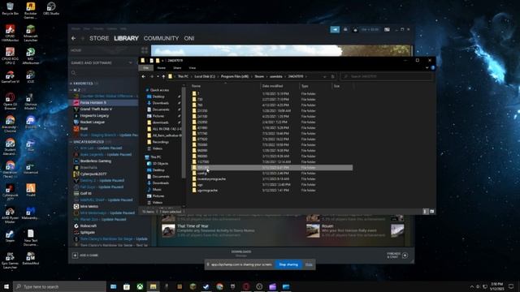Open Downloads under Quick access
The image size is (520, 292).
click(161, 103)
